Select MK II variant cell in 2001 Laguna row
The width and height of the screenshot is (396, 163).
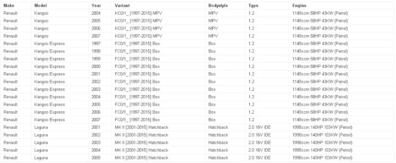[x=141, y=127]
